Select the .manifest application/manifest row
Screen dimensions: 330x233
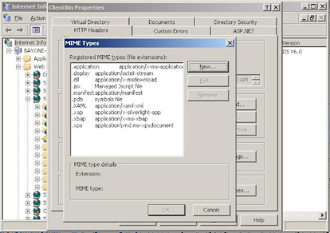(x=127, y=93)
